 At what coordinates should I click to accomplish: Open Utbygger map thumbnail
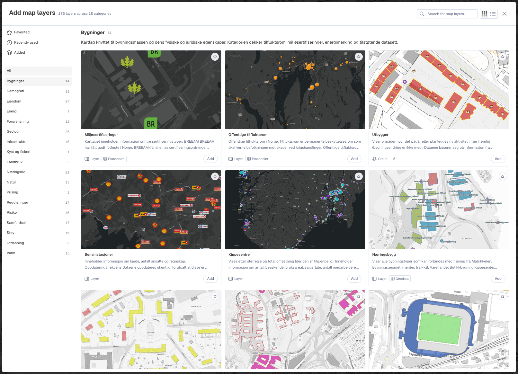[439, 90]
